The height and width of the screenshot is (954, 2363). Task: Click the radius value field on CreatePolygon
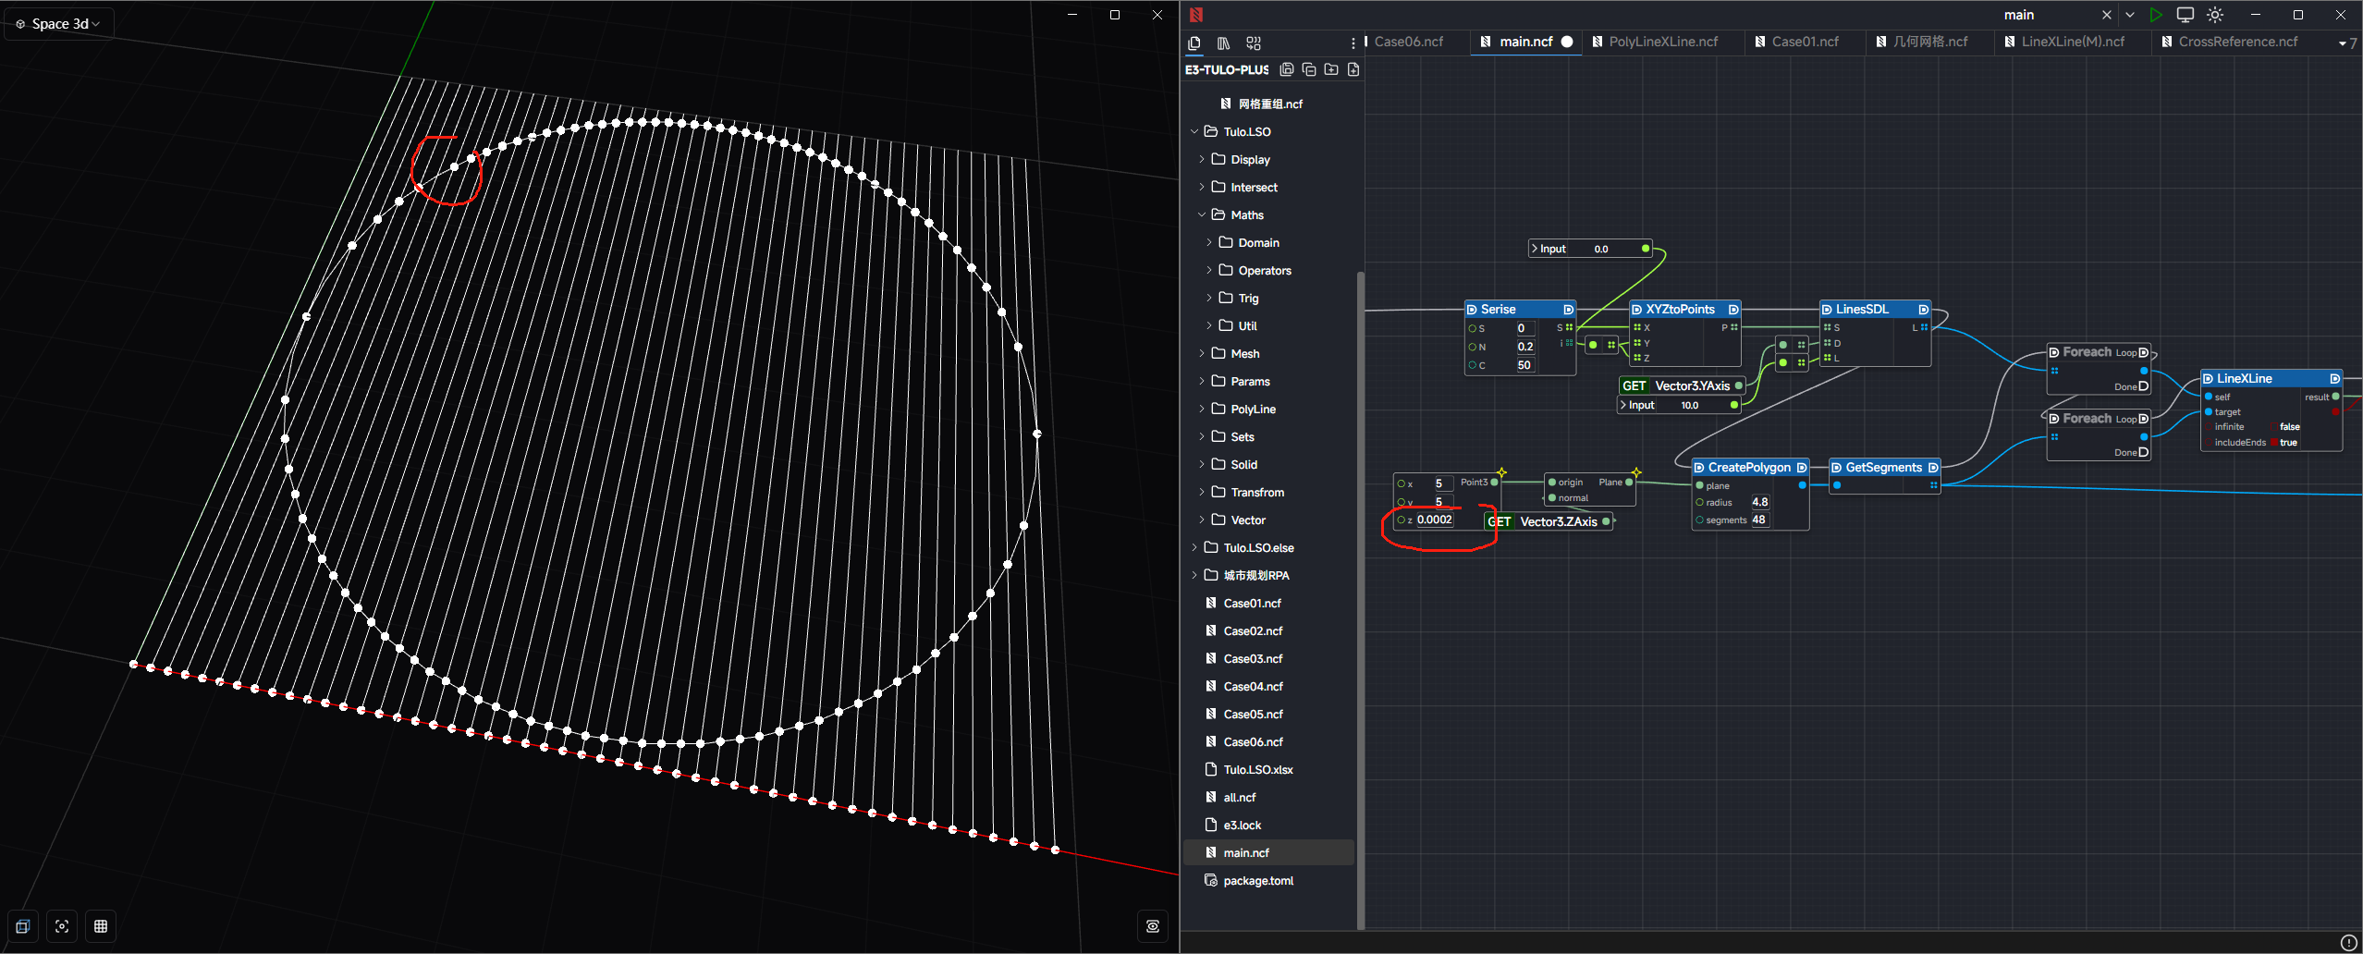point(1759,502)
